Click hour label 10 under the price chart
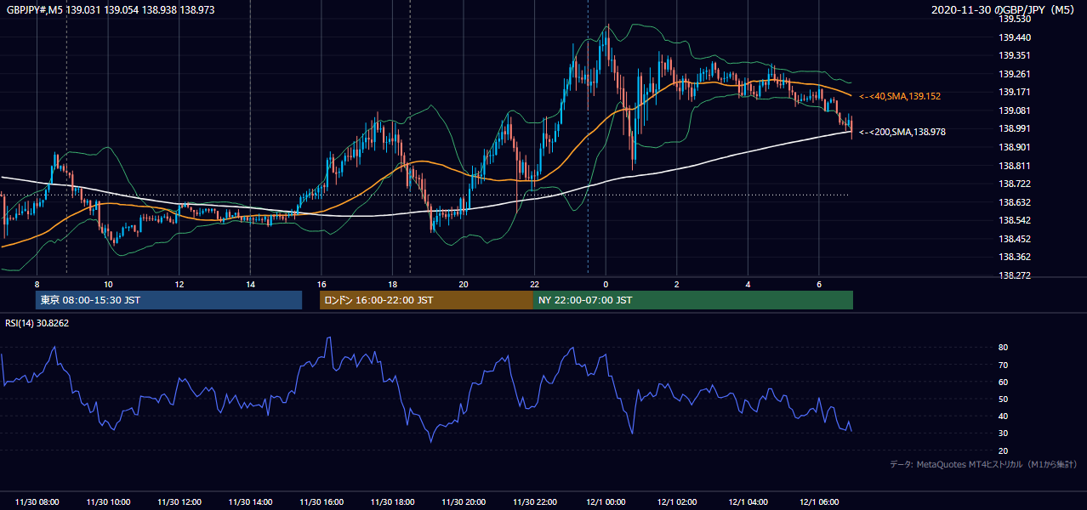Image resolution: width=1087 pixels, height=510 pixels. point(108,284)
